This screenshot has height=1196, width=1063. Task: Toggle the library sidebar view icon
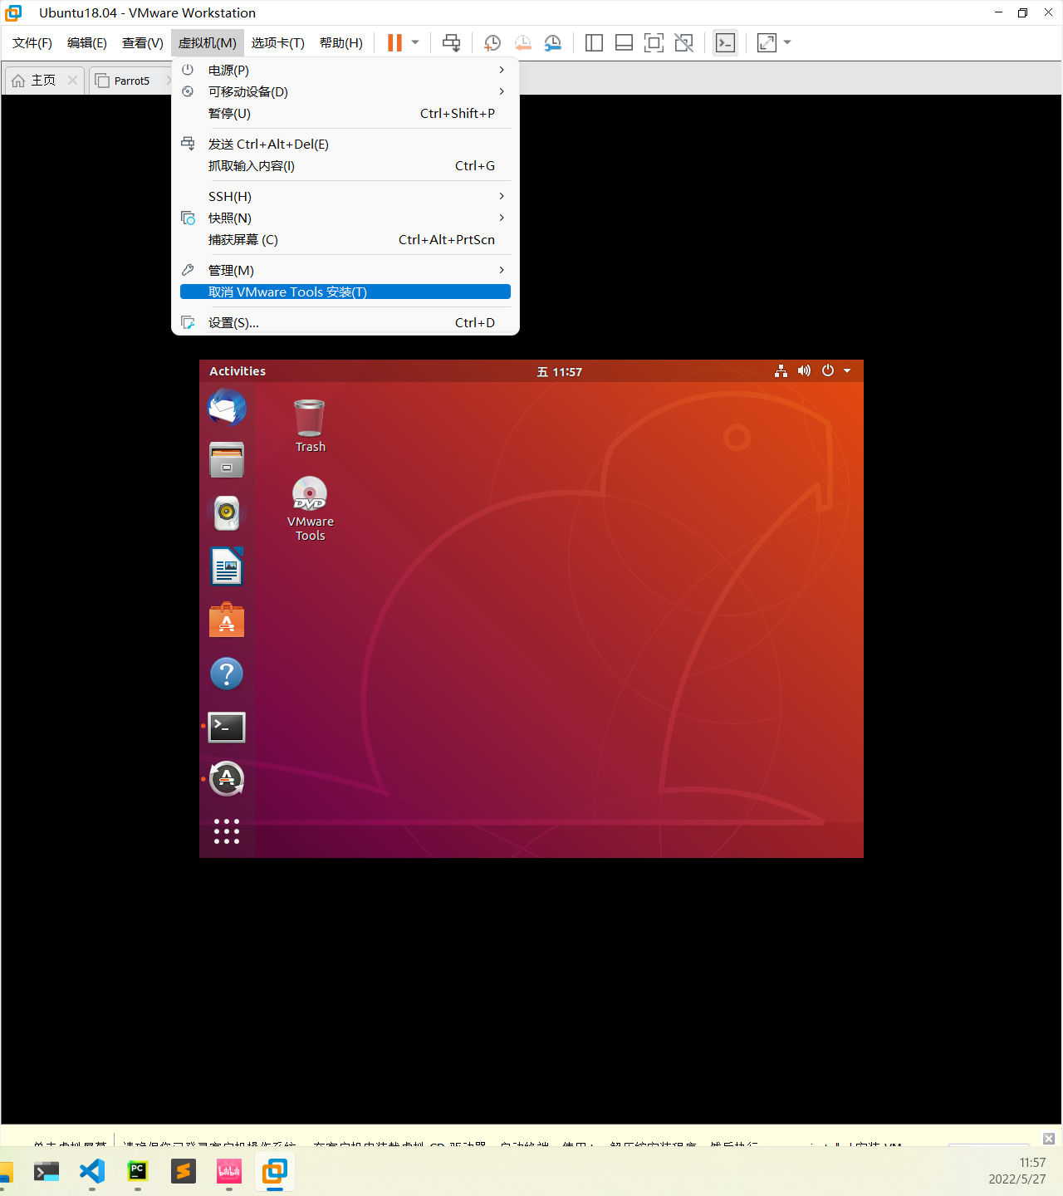click(x=594, y=42)
